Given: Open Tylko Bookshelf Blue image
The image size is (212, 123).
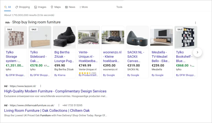Looking at the screenshot, I should coord(186,37).
